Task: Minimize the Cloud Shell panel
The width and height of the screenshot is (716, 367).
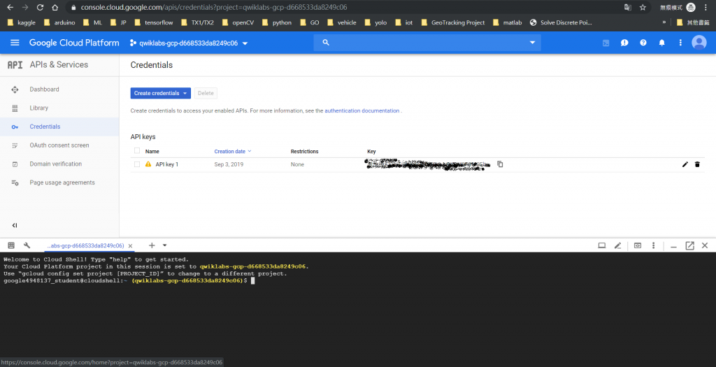Action: 673,246
